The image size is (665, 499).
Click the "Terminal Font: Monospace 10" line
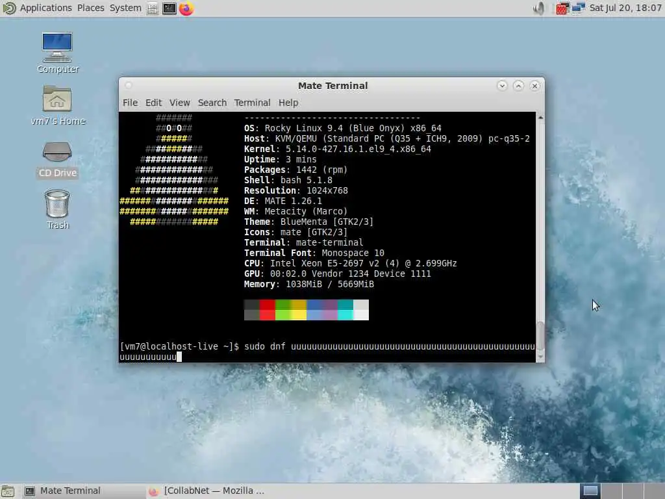[x=314, y=253]
